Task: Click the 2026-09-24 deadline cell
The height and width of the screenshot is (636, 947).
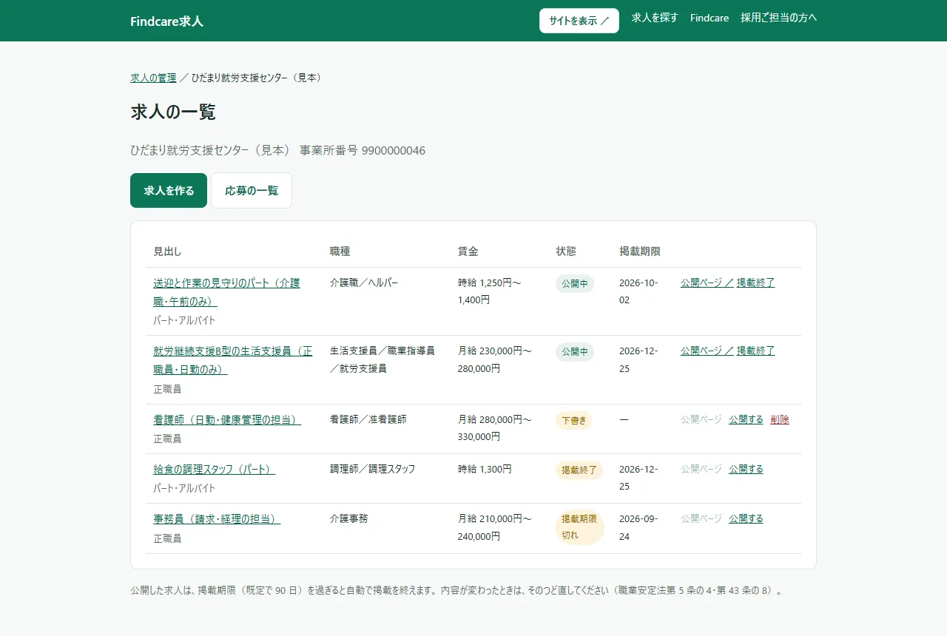Action: coord(638,527)
